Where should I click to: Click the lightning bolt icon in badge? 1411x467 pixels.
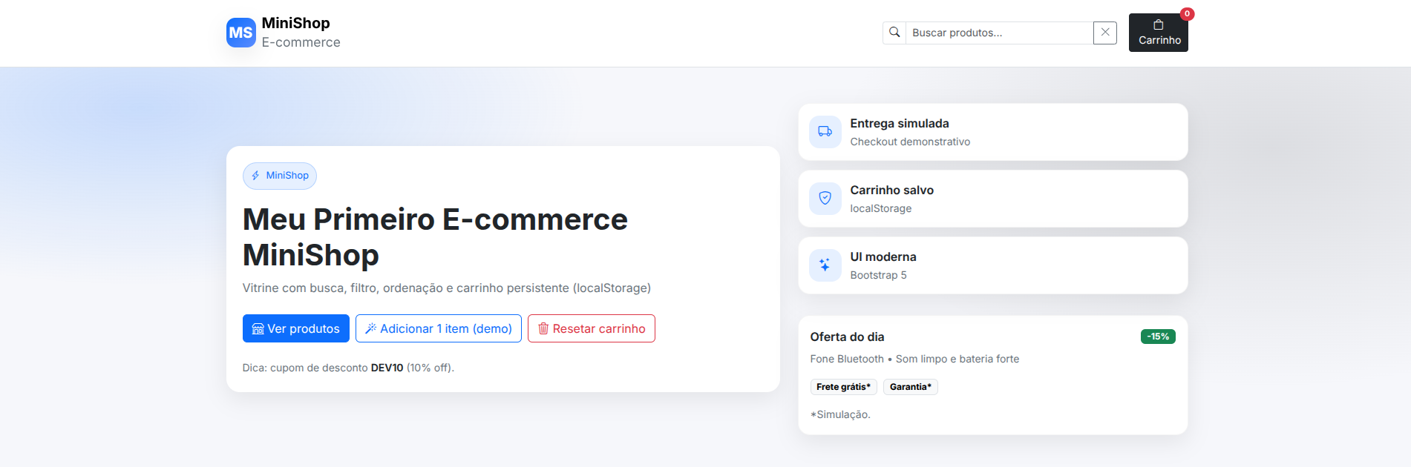coord(255,176)
